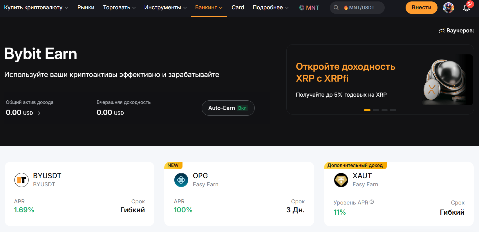
Task: Click the BYUSDT coin icon
Action: point(21,180)
